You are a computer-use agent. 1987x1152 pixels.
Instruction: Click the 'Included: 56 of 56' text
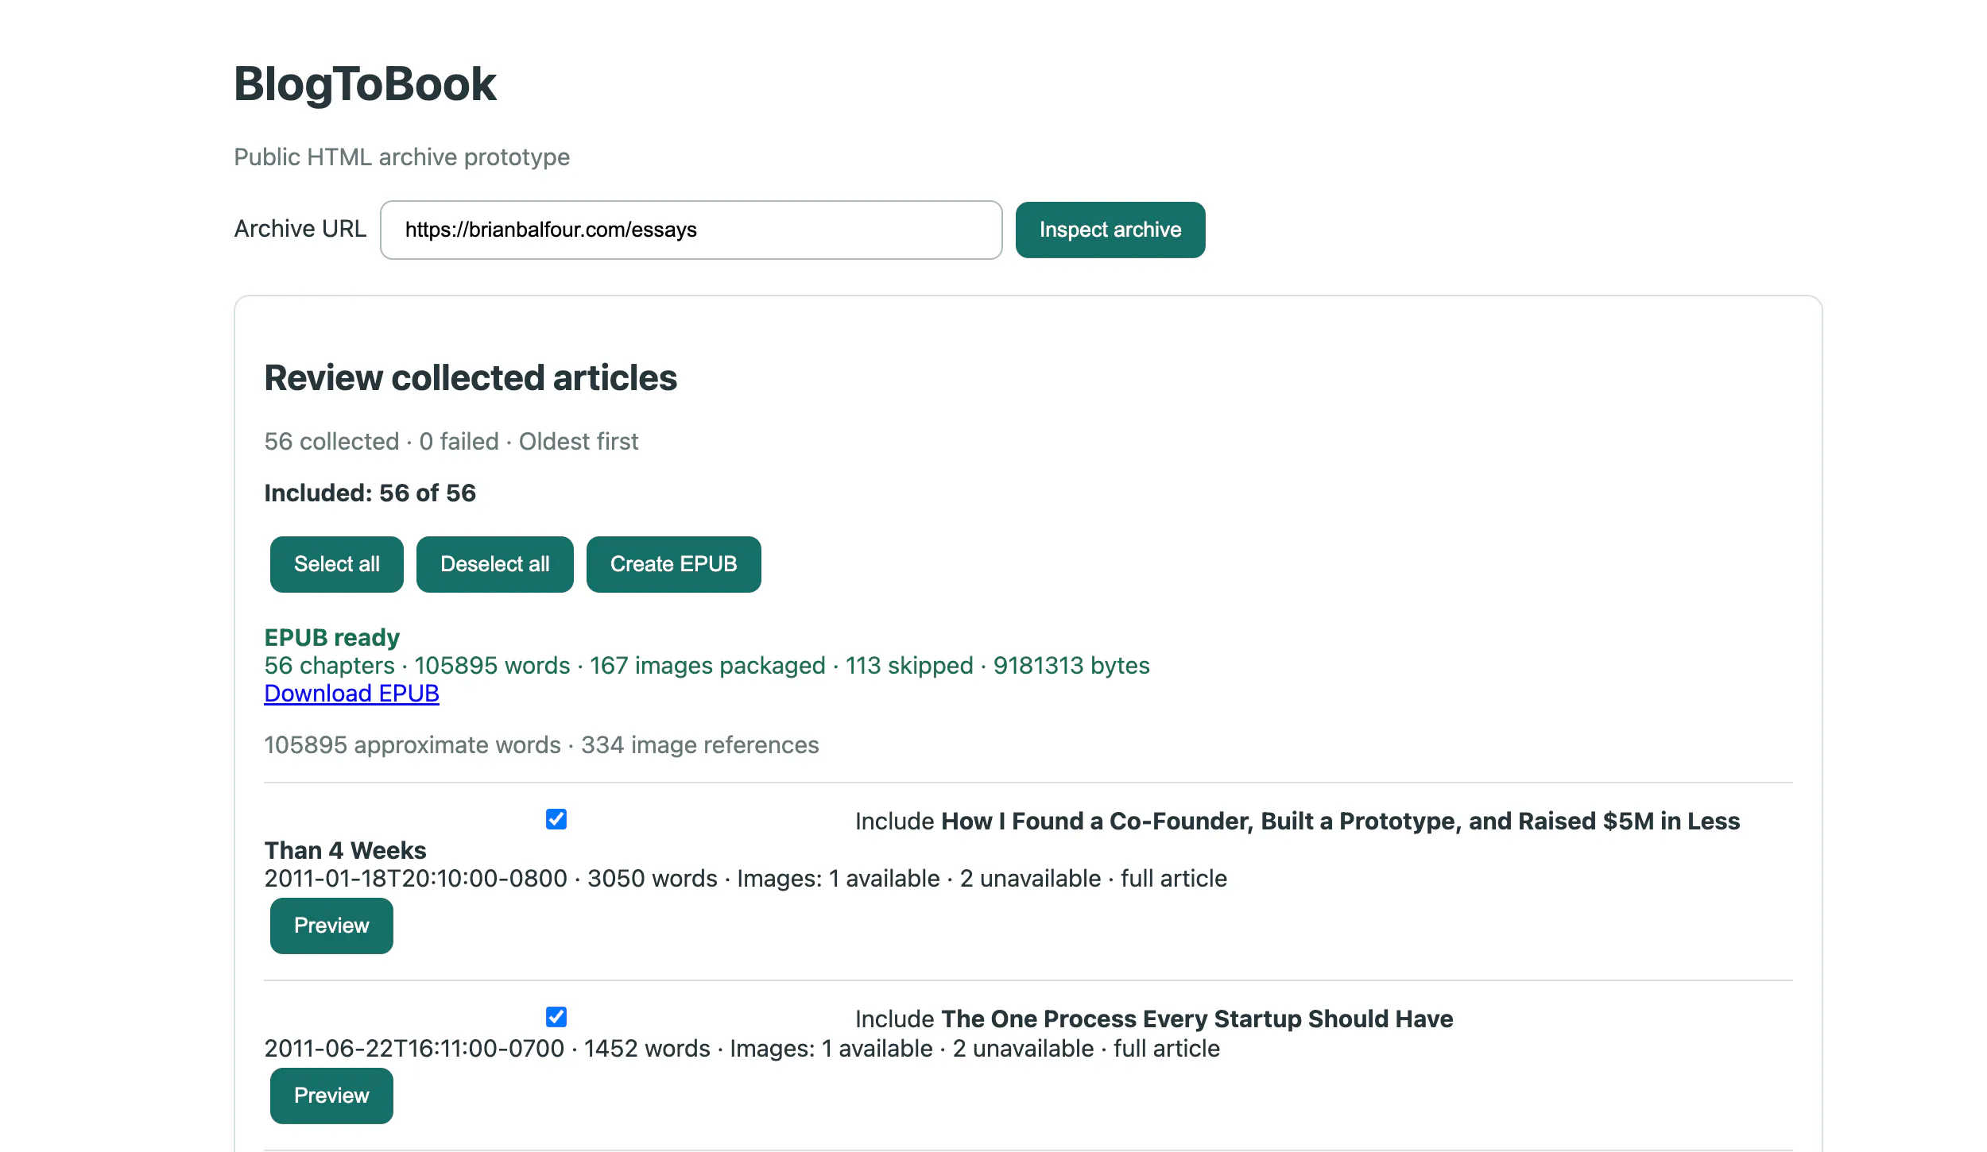[x=370, y=493]
